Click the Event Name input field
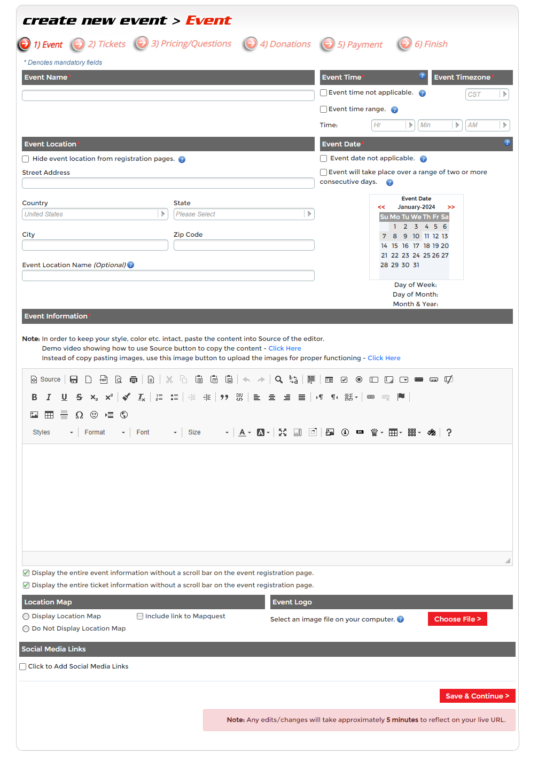This screenshot has height=761, width=538. point(168,96)
